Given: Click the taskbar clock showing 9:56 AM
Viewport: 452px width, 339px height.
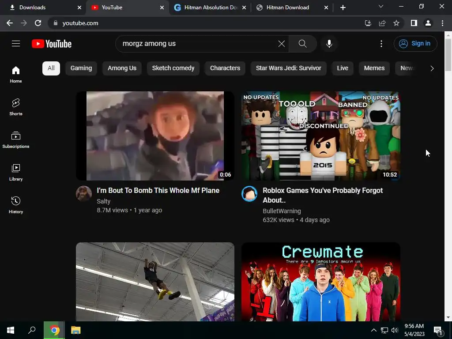Looking at the screenshot, I should [x=414, y=330].
